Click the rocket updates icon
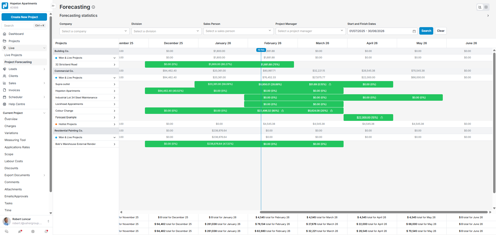The image size is (496, 235). click(x=20, y=231)
